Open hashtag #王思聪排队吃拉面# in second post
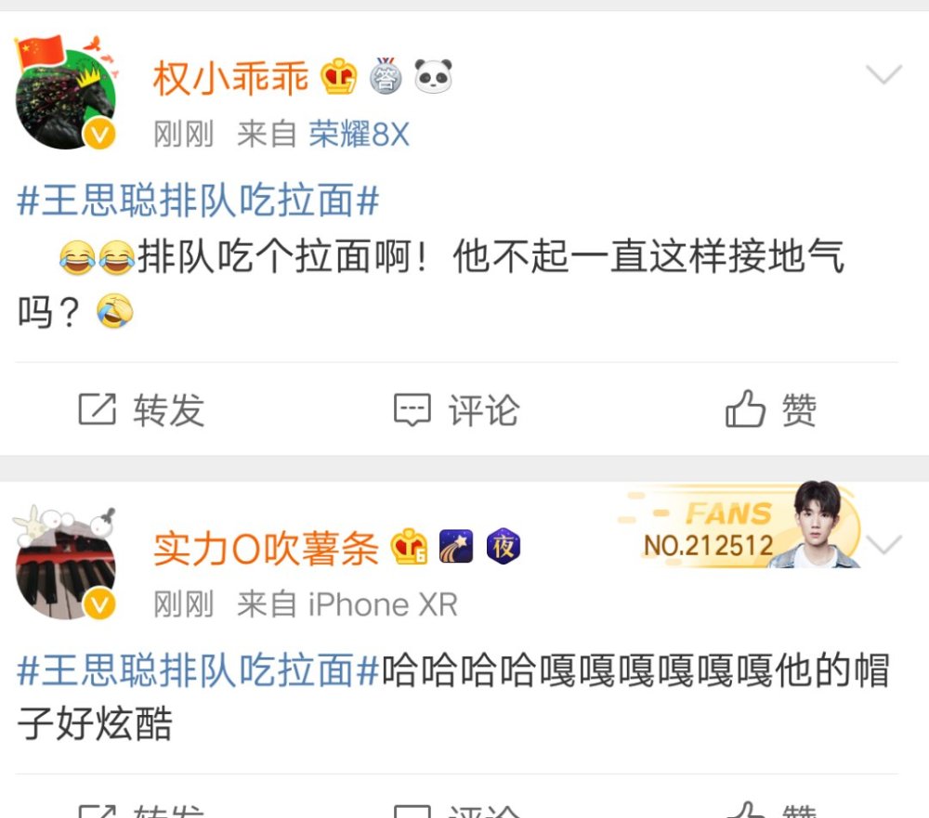 tap(198, 670)
